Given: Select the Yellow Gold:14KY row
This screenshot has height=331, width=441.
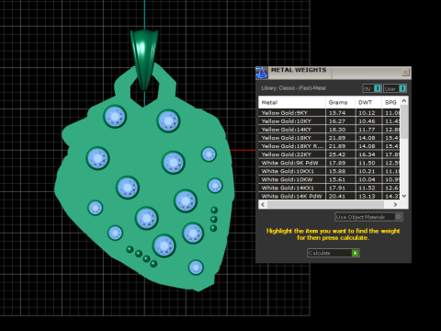Looking at the screenshot, I should (329, 130).
